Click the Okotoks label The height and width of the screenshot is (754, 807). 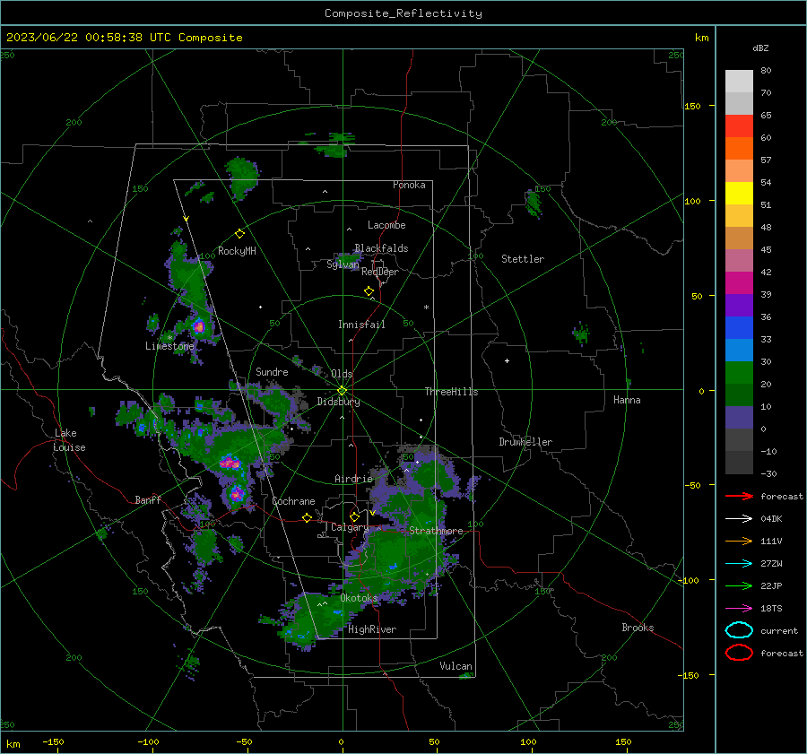359,598
